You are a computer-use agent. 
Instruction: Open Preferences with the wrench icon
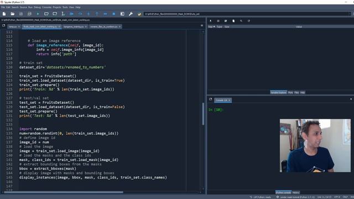[x=131, y=14]
